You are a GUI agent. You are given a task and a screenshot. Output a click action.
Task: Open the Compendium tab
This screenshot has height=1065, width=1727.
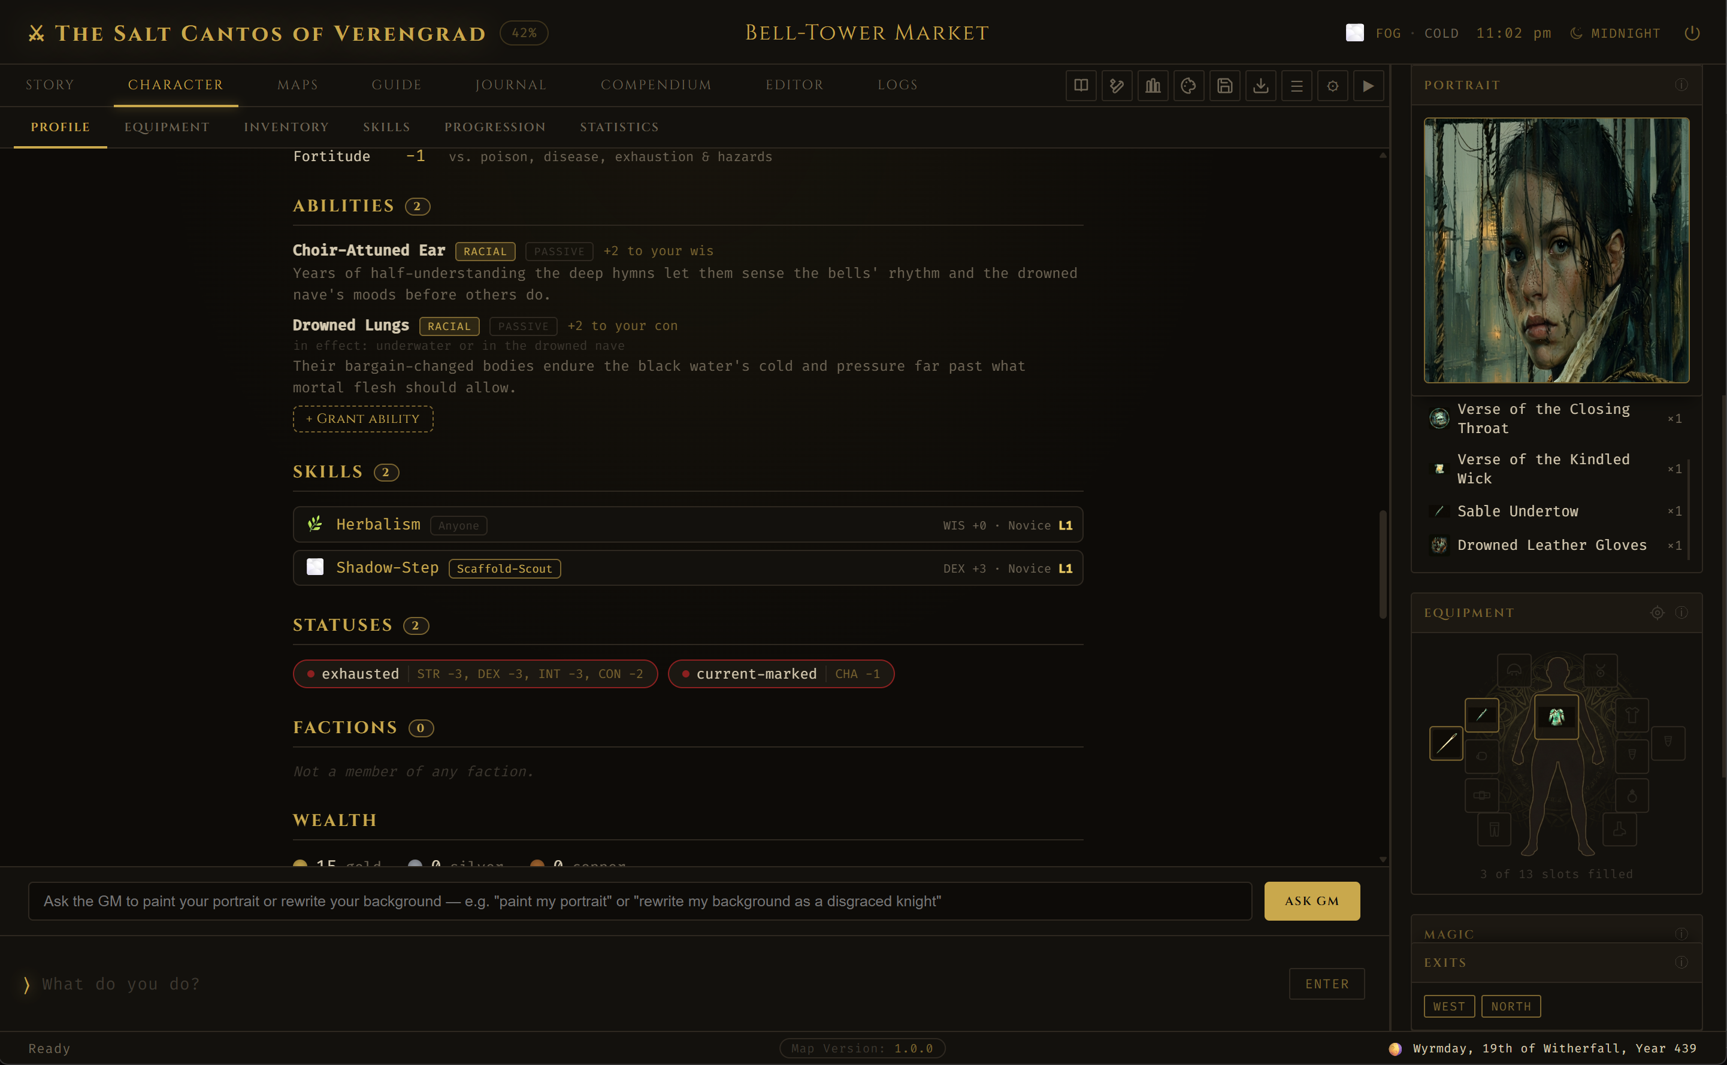[656, 84]
